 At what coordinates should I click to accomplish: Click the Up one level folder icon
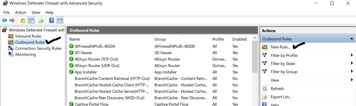[x=23, y=20]
